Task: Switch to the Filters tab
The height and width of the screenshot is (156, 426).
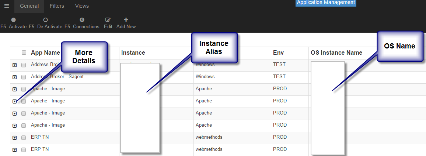Action: (x=57, y=6)
